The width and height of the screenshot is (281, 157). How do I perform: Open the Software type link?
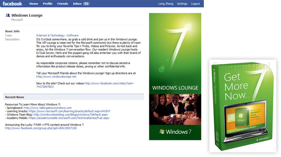point(73,36)
